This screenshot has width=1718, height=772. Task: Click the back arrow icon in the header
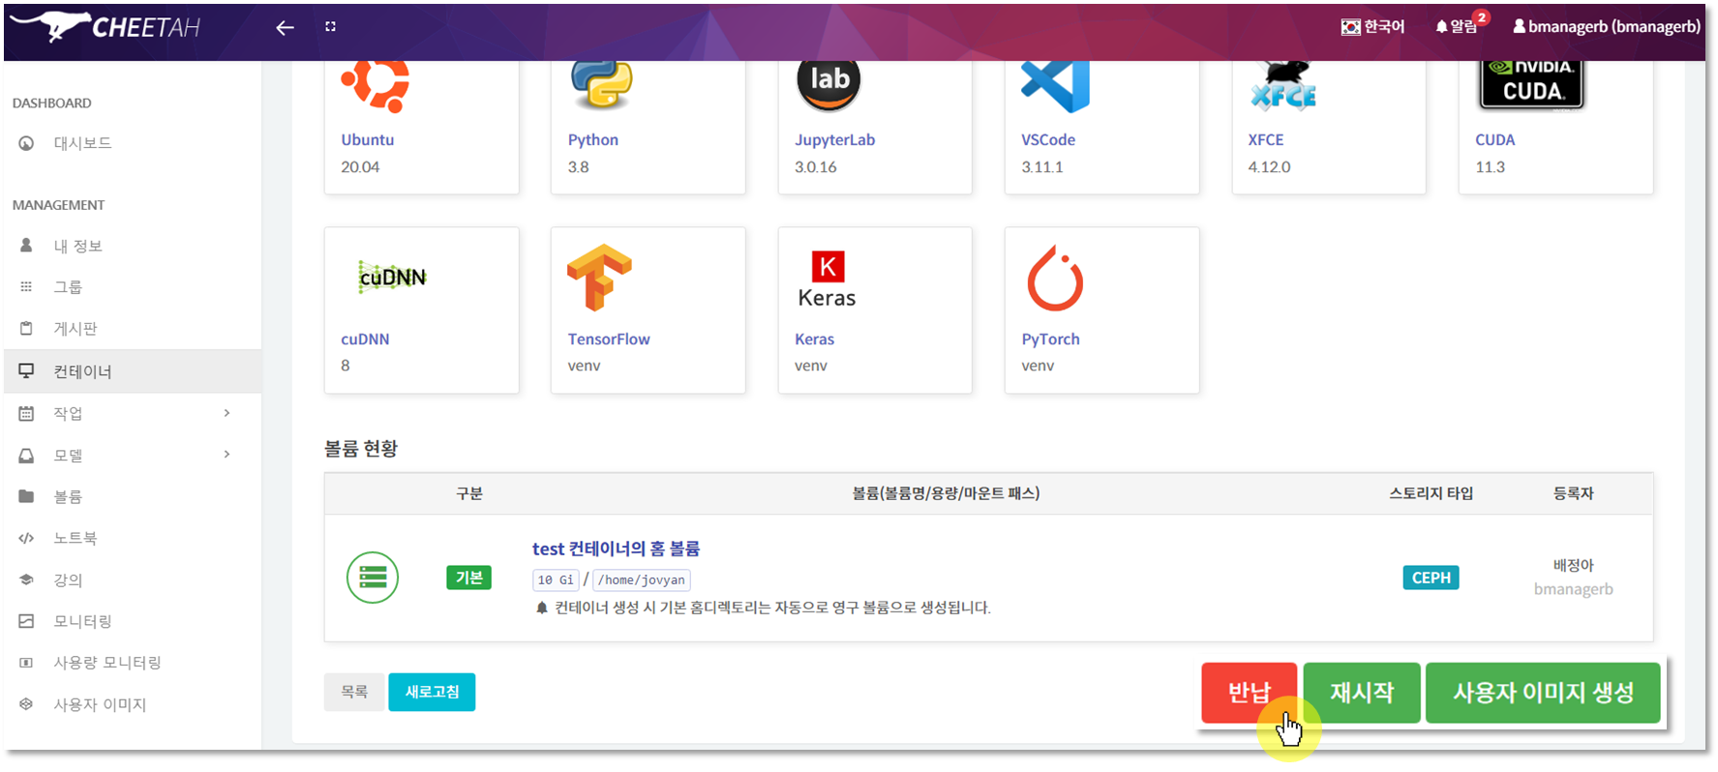[285, 27]
